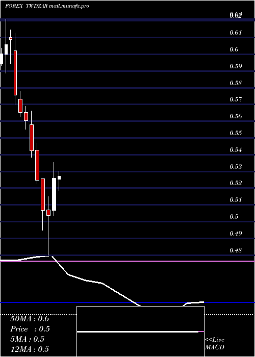Select the 0.48 price axis label

tap(236, 250)
